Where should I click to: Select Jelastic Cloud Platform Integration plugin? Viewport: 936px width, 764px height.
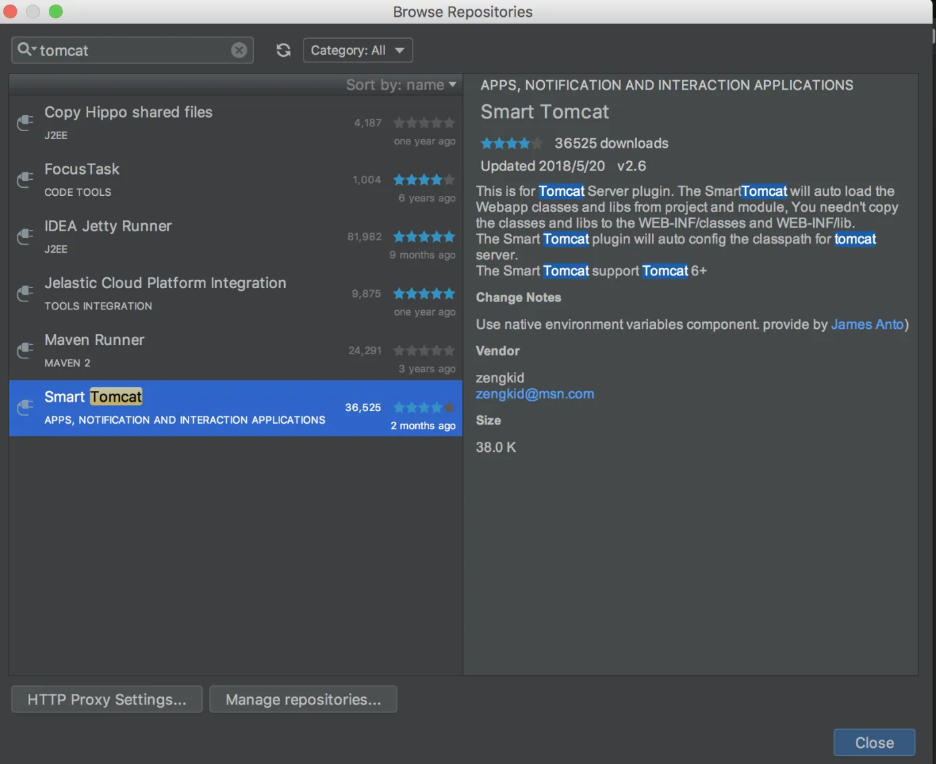(x=235, y=294)
